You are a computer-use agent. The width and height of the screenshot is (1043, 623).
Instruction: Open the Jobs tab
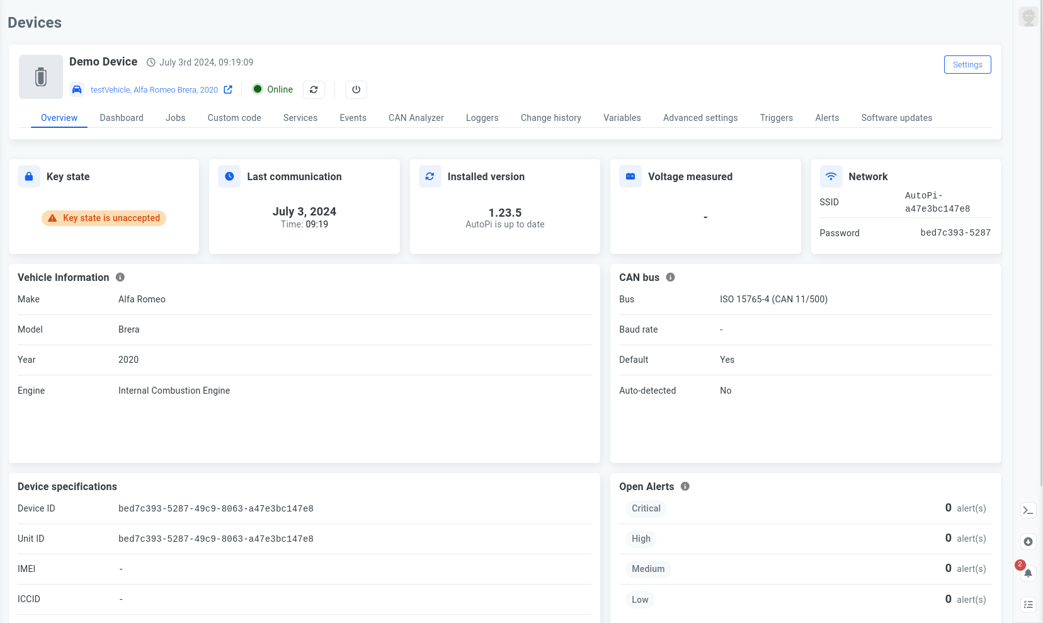tap(176, 118)
